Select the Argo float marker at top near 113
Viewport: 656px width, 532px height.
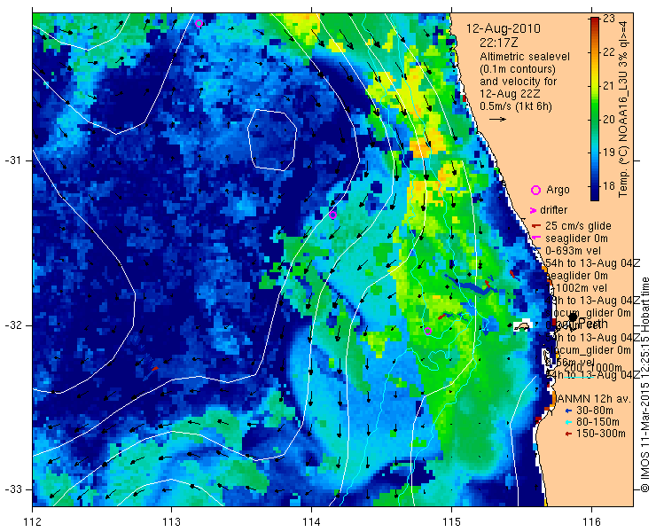(199, 24)
